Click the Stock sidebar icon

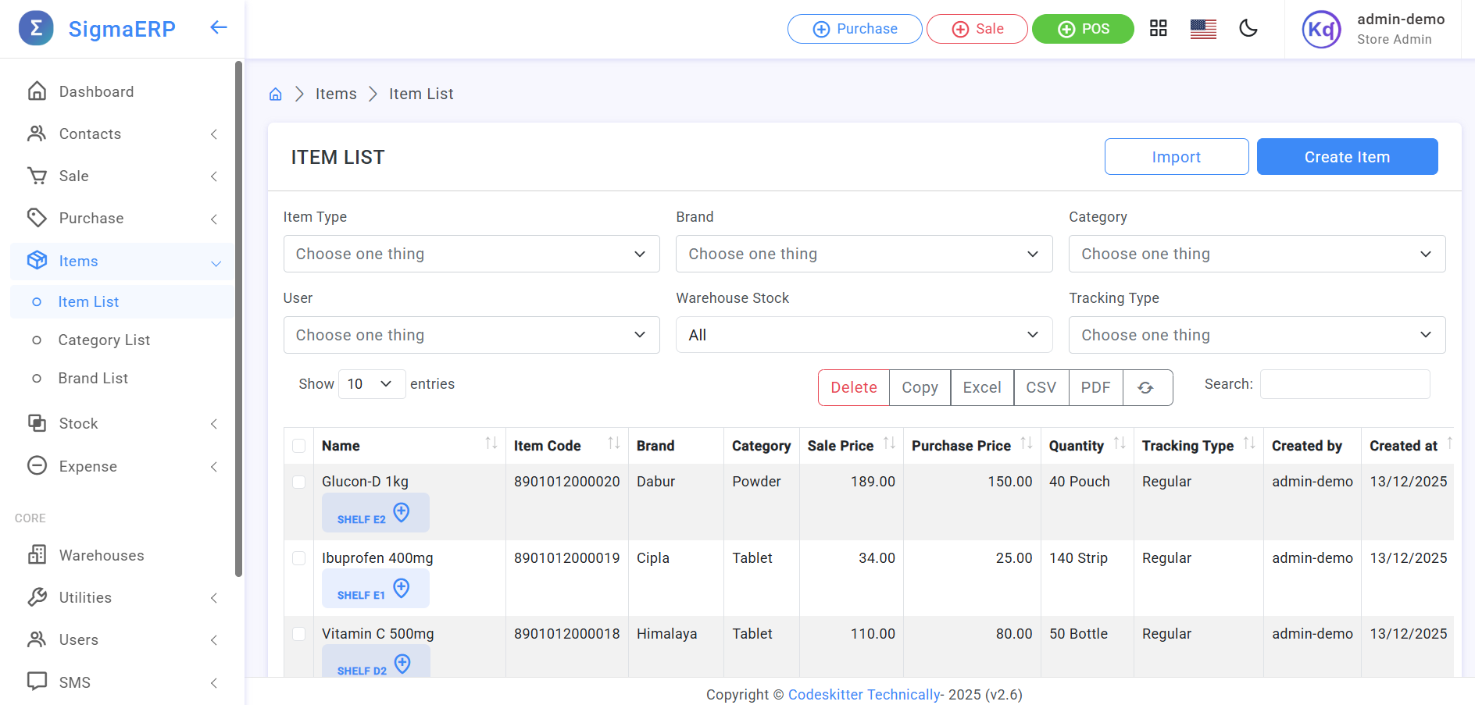(x=37, y=423)
